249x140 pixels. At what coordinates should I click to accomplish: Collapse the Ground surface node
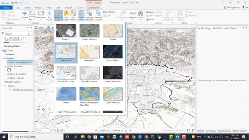coord(6,86)
